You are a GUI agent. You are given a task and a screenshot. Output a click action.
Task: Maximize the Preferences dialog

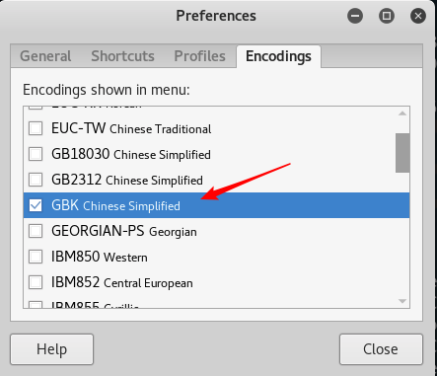click(x=387, y=16)
